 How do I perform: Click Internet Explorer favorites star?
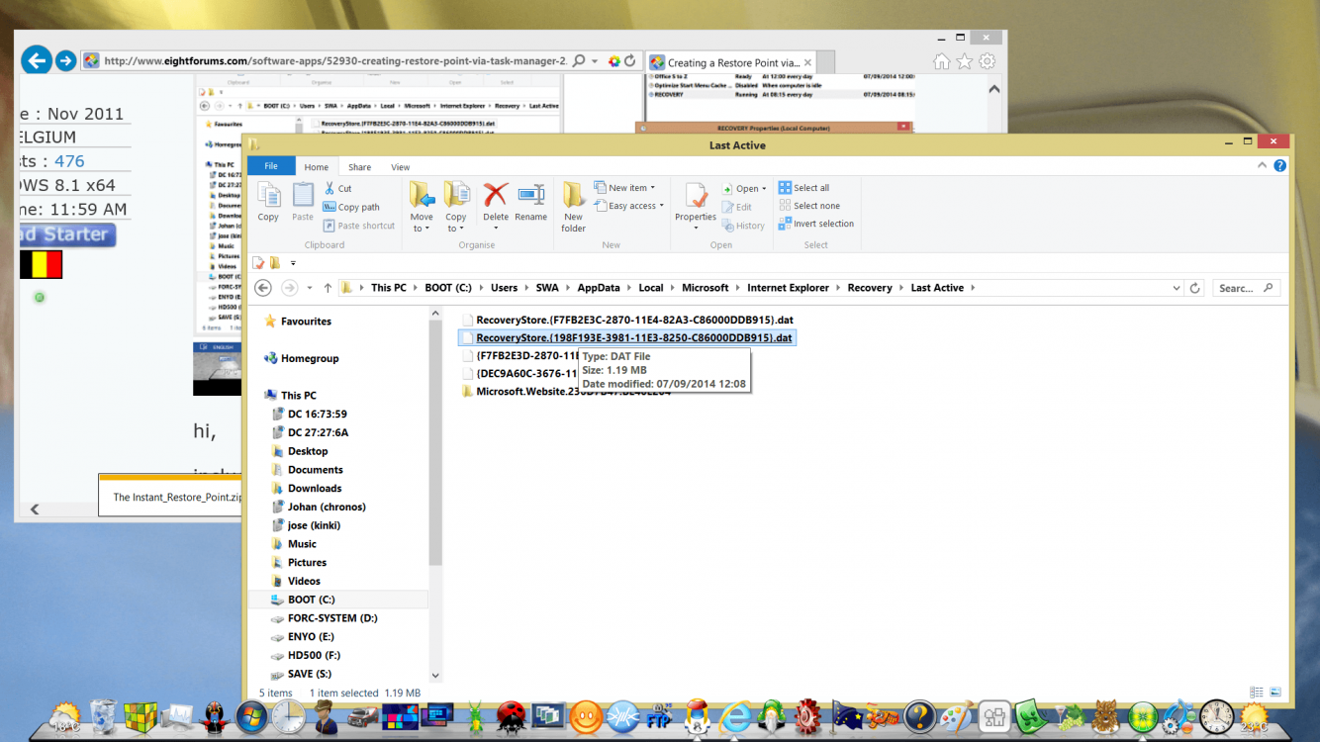[965, 61]
